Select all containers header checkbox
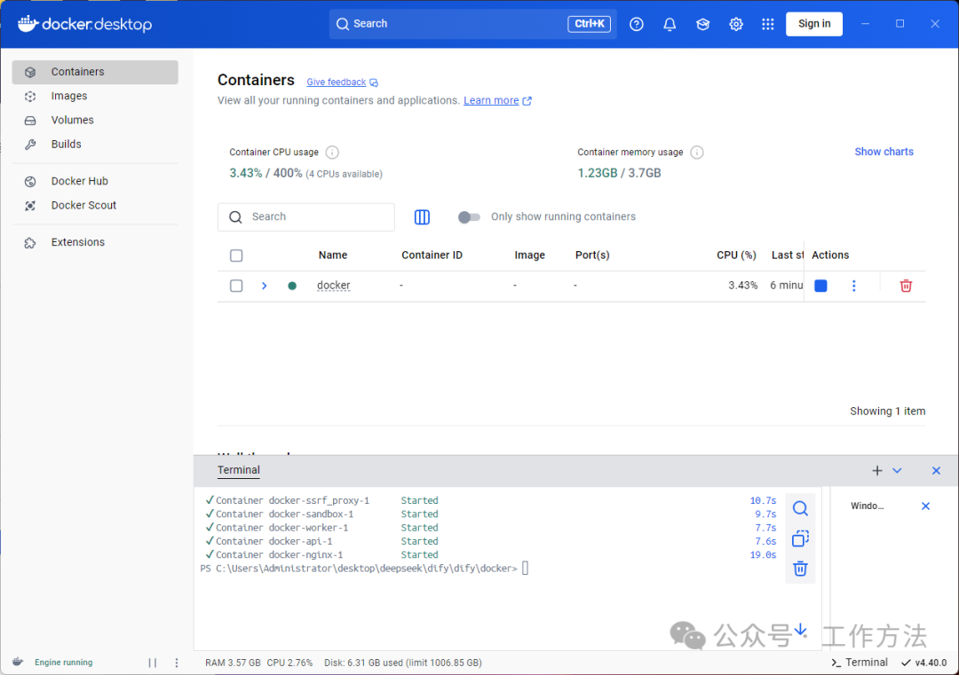Screen dimensions: 959x675 [x=236, y=255]
